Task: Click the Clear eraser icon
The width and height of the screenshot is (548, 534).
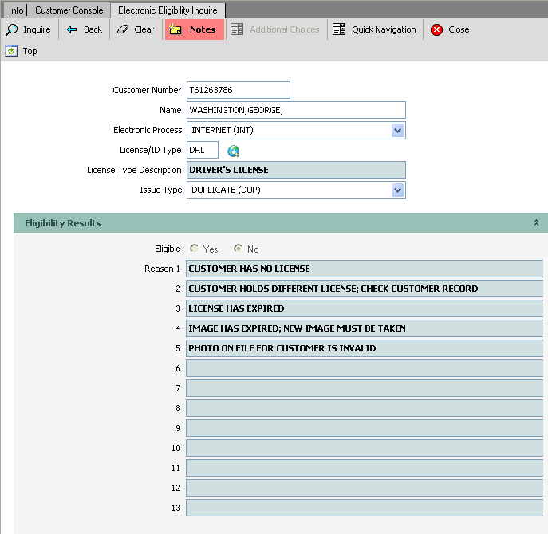Action: (x=122, y=29)
